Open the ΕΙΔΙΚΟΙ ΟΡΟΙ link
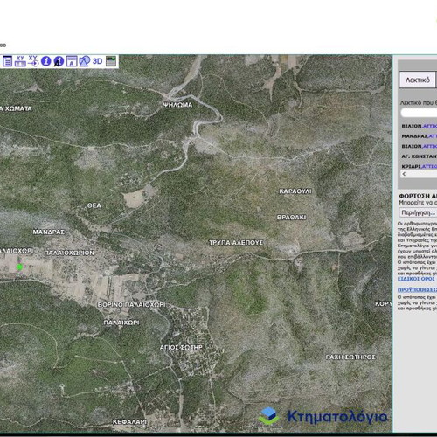This screenshot has height=437, width=437. (416, 279)
